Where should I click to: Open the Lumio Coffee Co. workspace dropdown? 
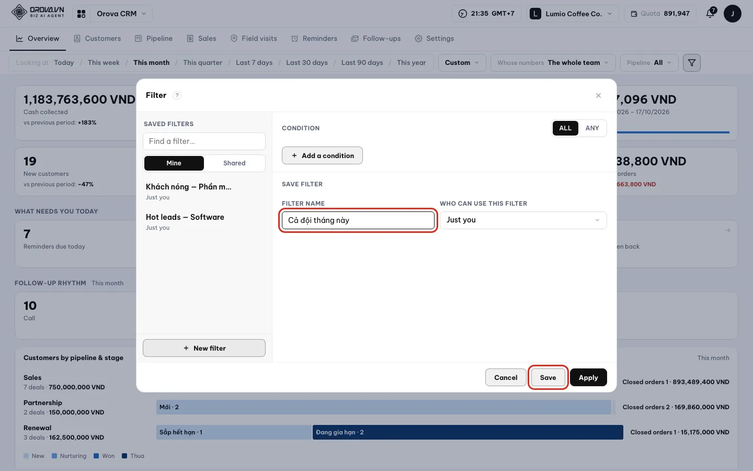(x=573, y=14)
